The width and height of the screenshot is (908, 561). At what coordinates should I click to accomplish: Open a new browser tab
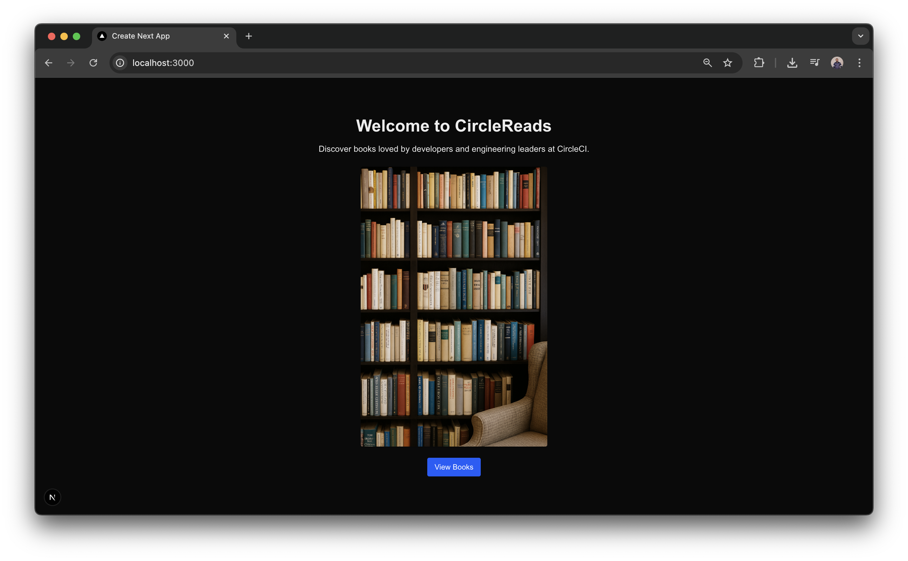pos(249,36)
